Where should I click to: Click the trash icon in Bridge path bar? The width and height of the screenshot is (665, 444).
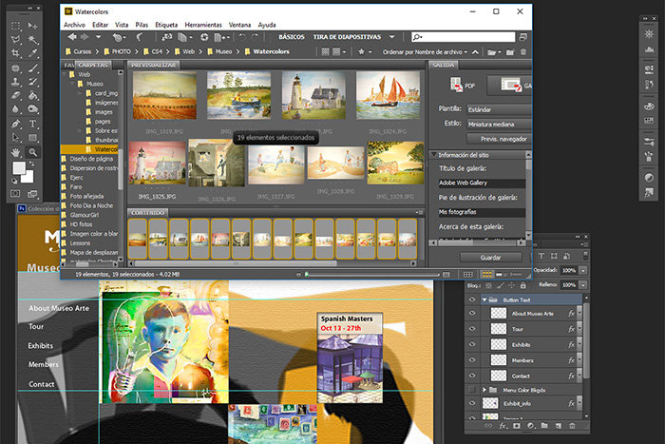(523, 51)
